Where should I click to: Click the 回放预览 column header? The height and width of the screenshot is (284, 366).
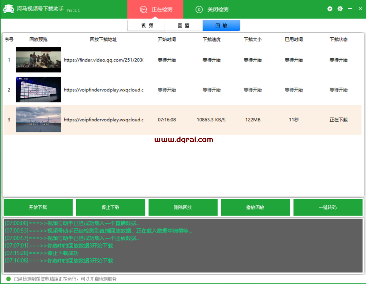[x=38, y=39]
